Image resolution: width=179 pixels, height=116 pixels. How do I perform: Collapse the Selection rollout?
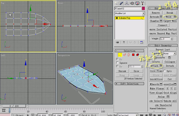point(129,51)
